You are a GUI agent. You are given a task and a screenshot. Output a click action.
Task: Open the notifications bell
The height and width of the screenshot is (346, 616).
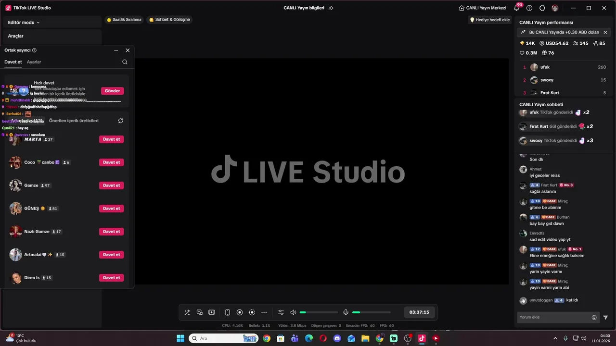(517, 8)
